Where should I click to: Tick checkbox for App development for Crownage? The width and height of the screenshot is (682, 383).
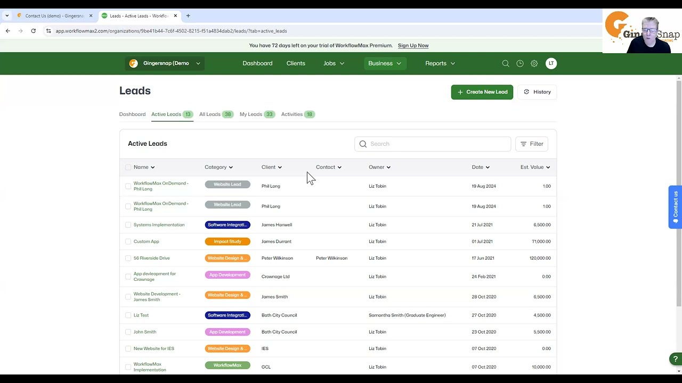128,277
